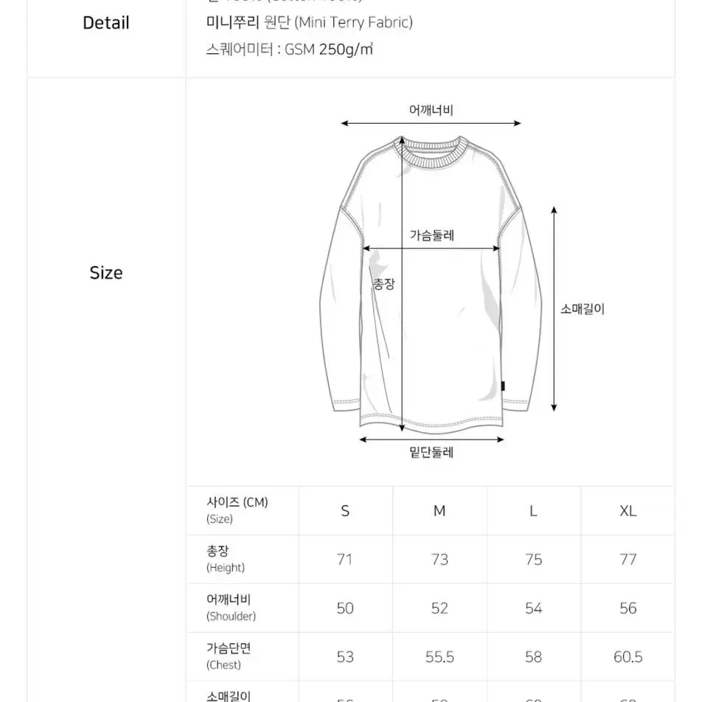The width and height of the screenshot is (702, 702).
Task: Click the 55.5 chest value for M
Action: [x=439, y=657]
